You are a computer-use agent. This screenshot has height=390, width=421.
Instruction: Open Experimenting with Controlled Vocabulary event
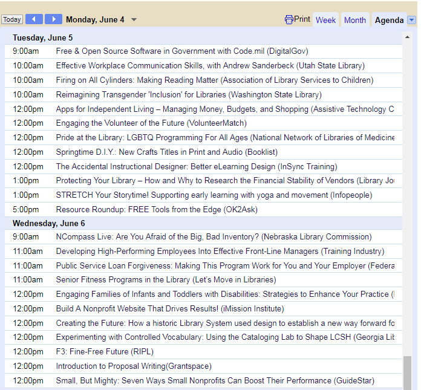[225, 337]
